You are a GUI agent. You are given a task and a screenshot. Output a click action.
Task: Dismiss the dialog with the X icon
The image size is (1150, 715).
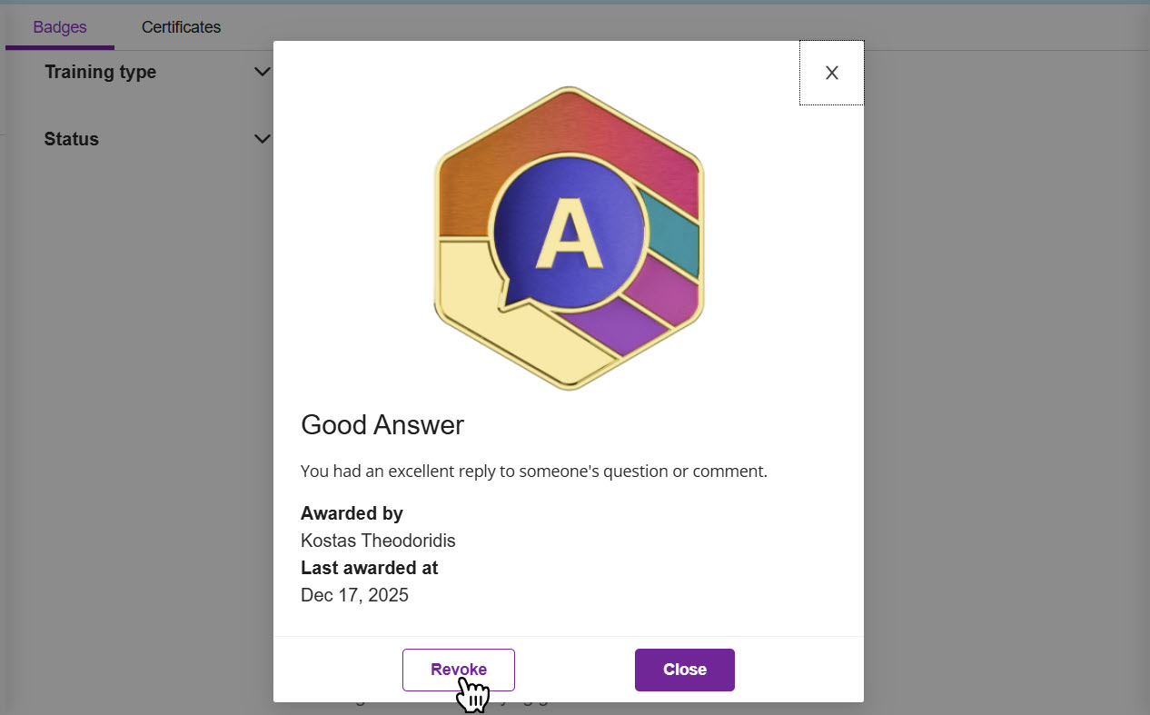(831, 74)
